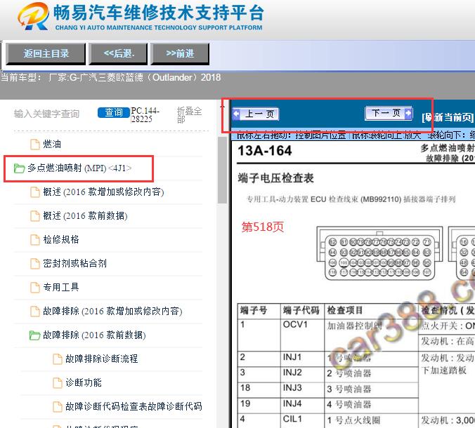This screenshot has height=428, width=475.
Task: Go to next page with 下一页
Action: point(389,114)
